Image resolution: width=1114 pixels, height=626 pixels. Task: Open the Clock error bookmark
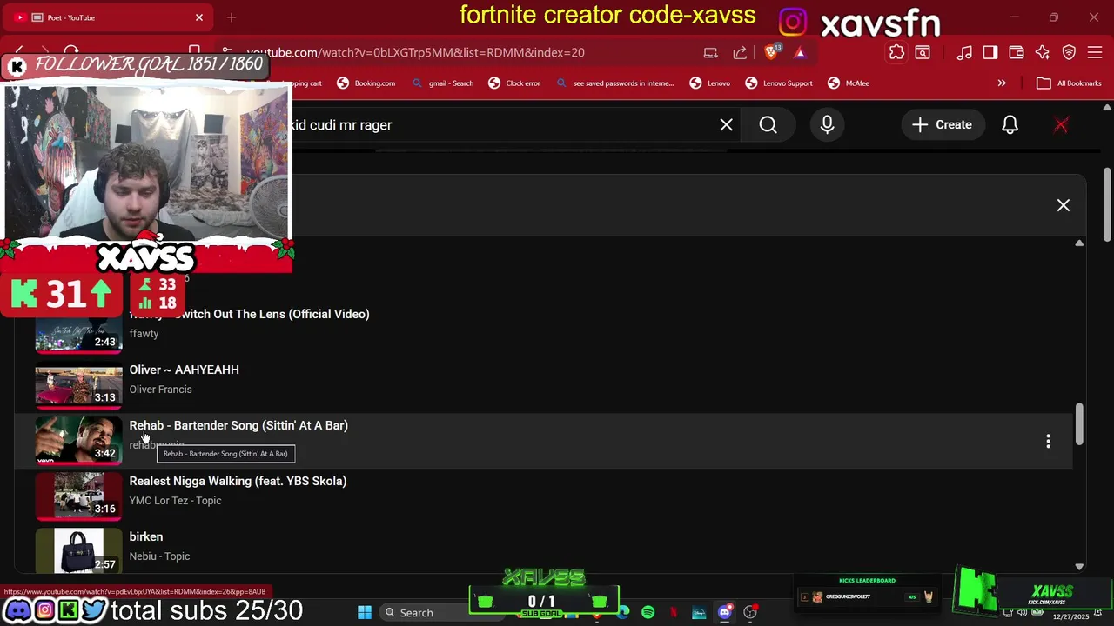514,83
